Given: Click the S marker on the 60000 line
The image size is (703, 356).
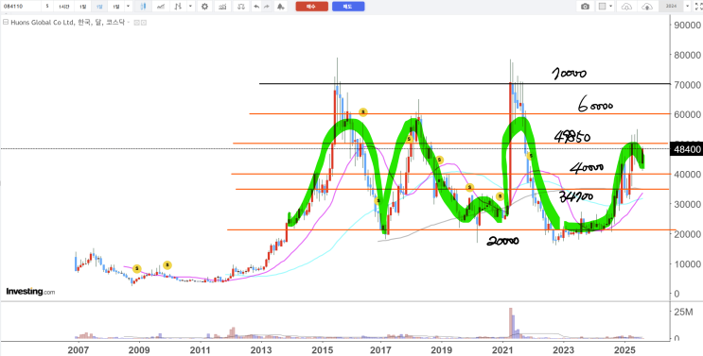Looking at the screenshot, I should [x=363, y=111].
